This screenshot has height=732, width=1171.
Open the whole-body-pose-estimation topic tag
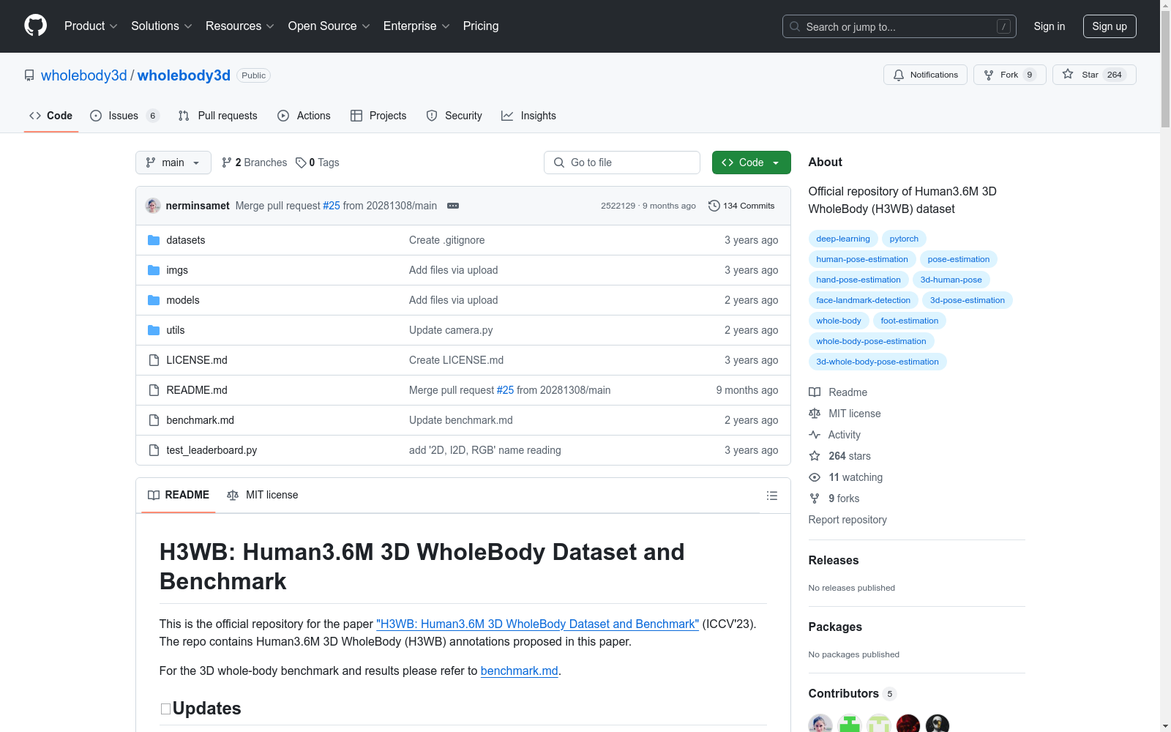point(872,341)
